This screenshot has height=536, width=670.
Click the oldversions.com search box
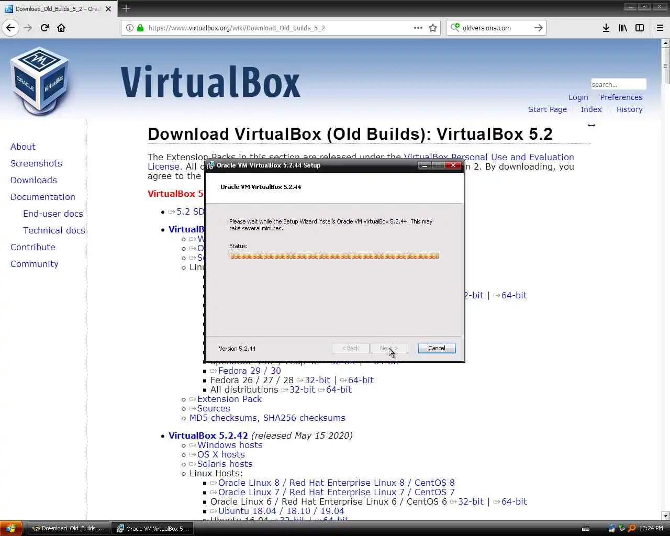pyautogui.click(x=496, y=28)
